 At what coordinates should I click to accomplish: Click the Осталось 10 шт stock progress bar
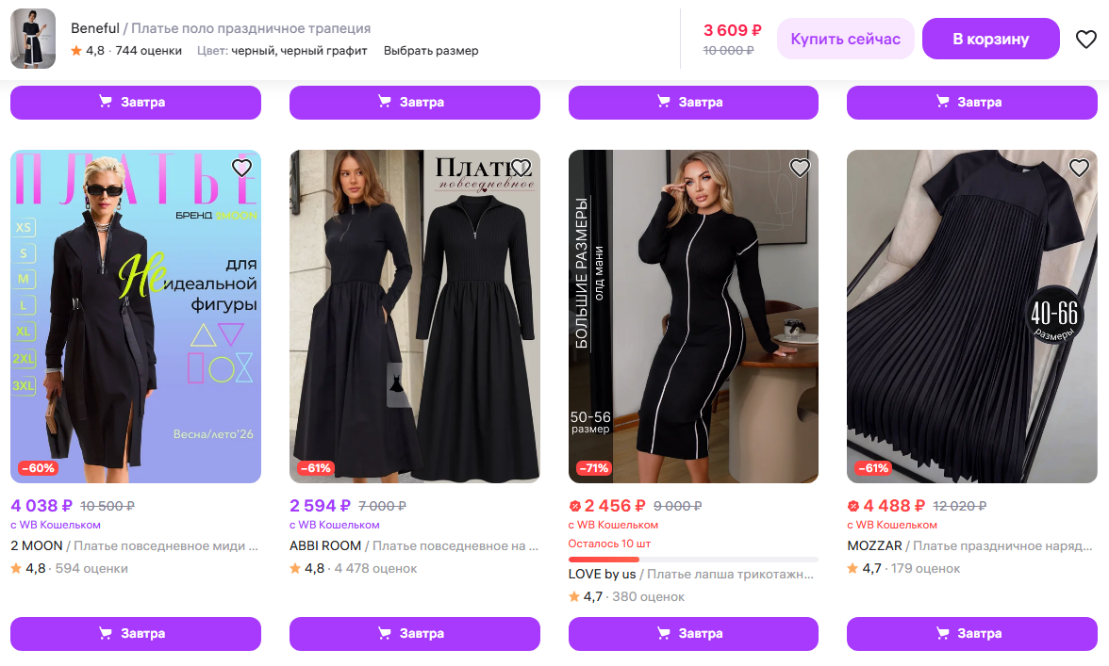(693, 560)
